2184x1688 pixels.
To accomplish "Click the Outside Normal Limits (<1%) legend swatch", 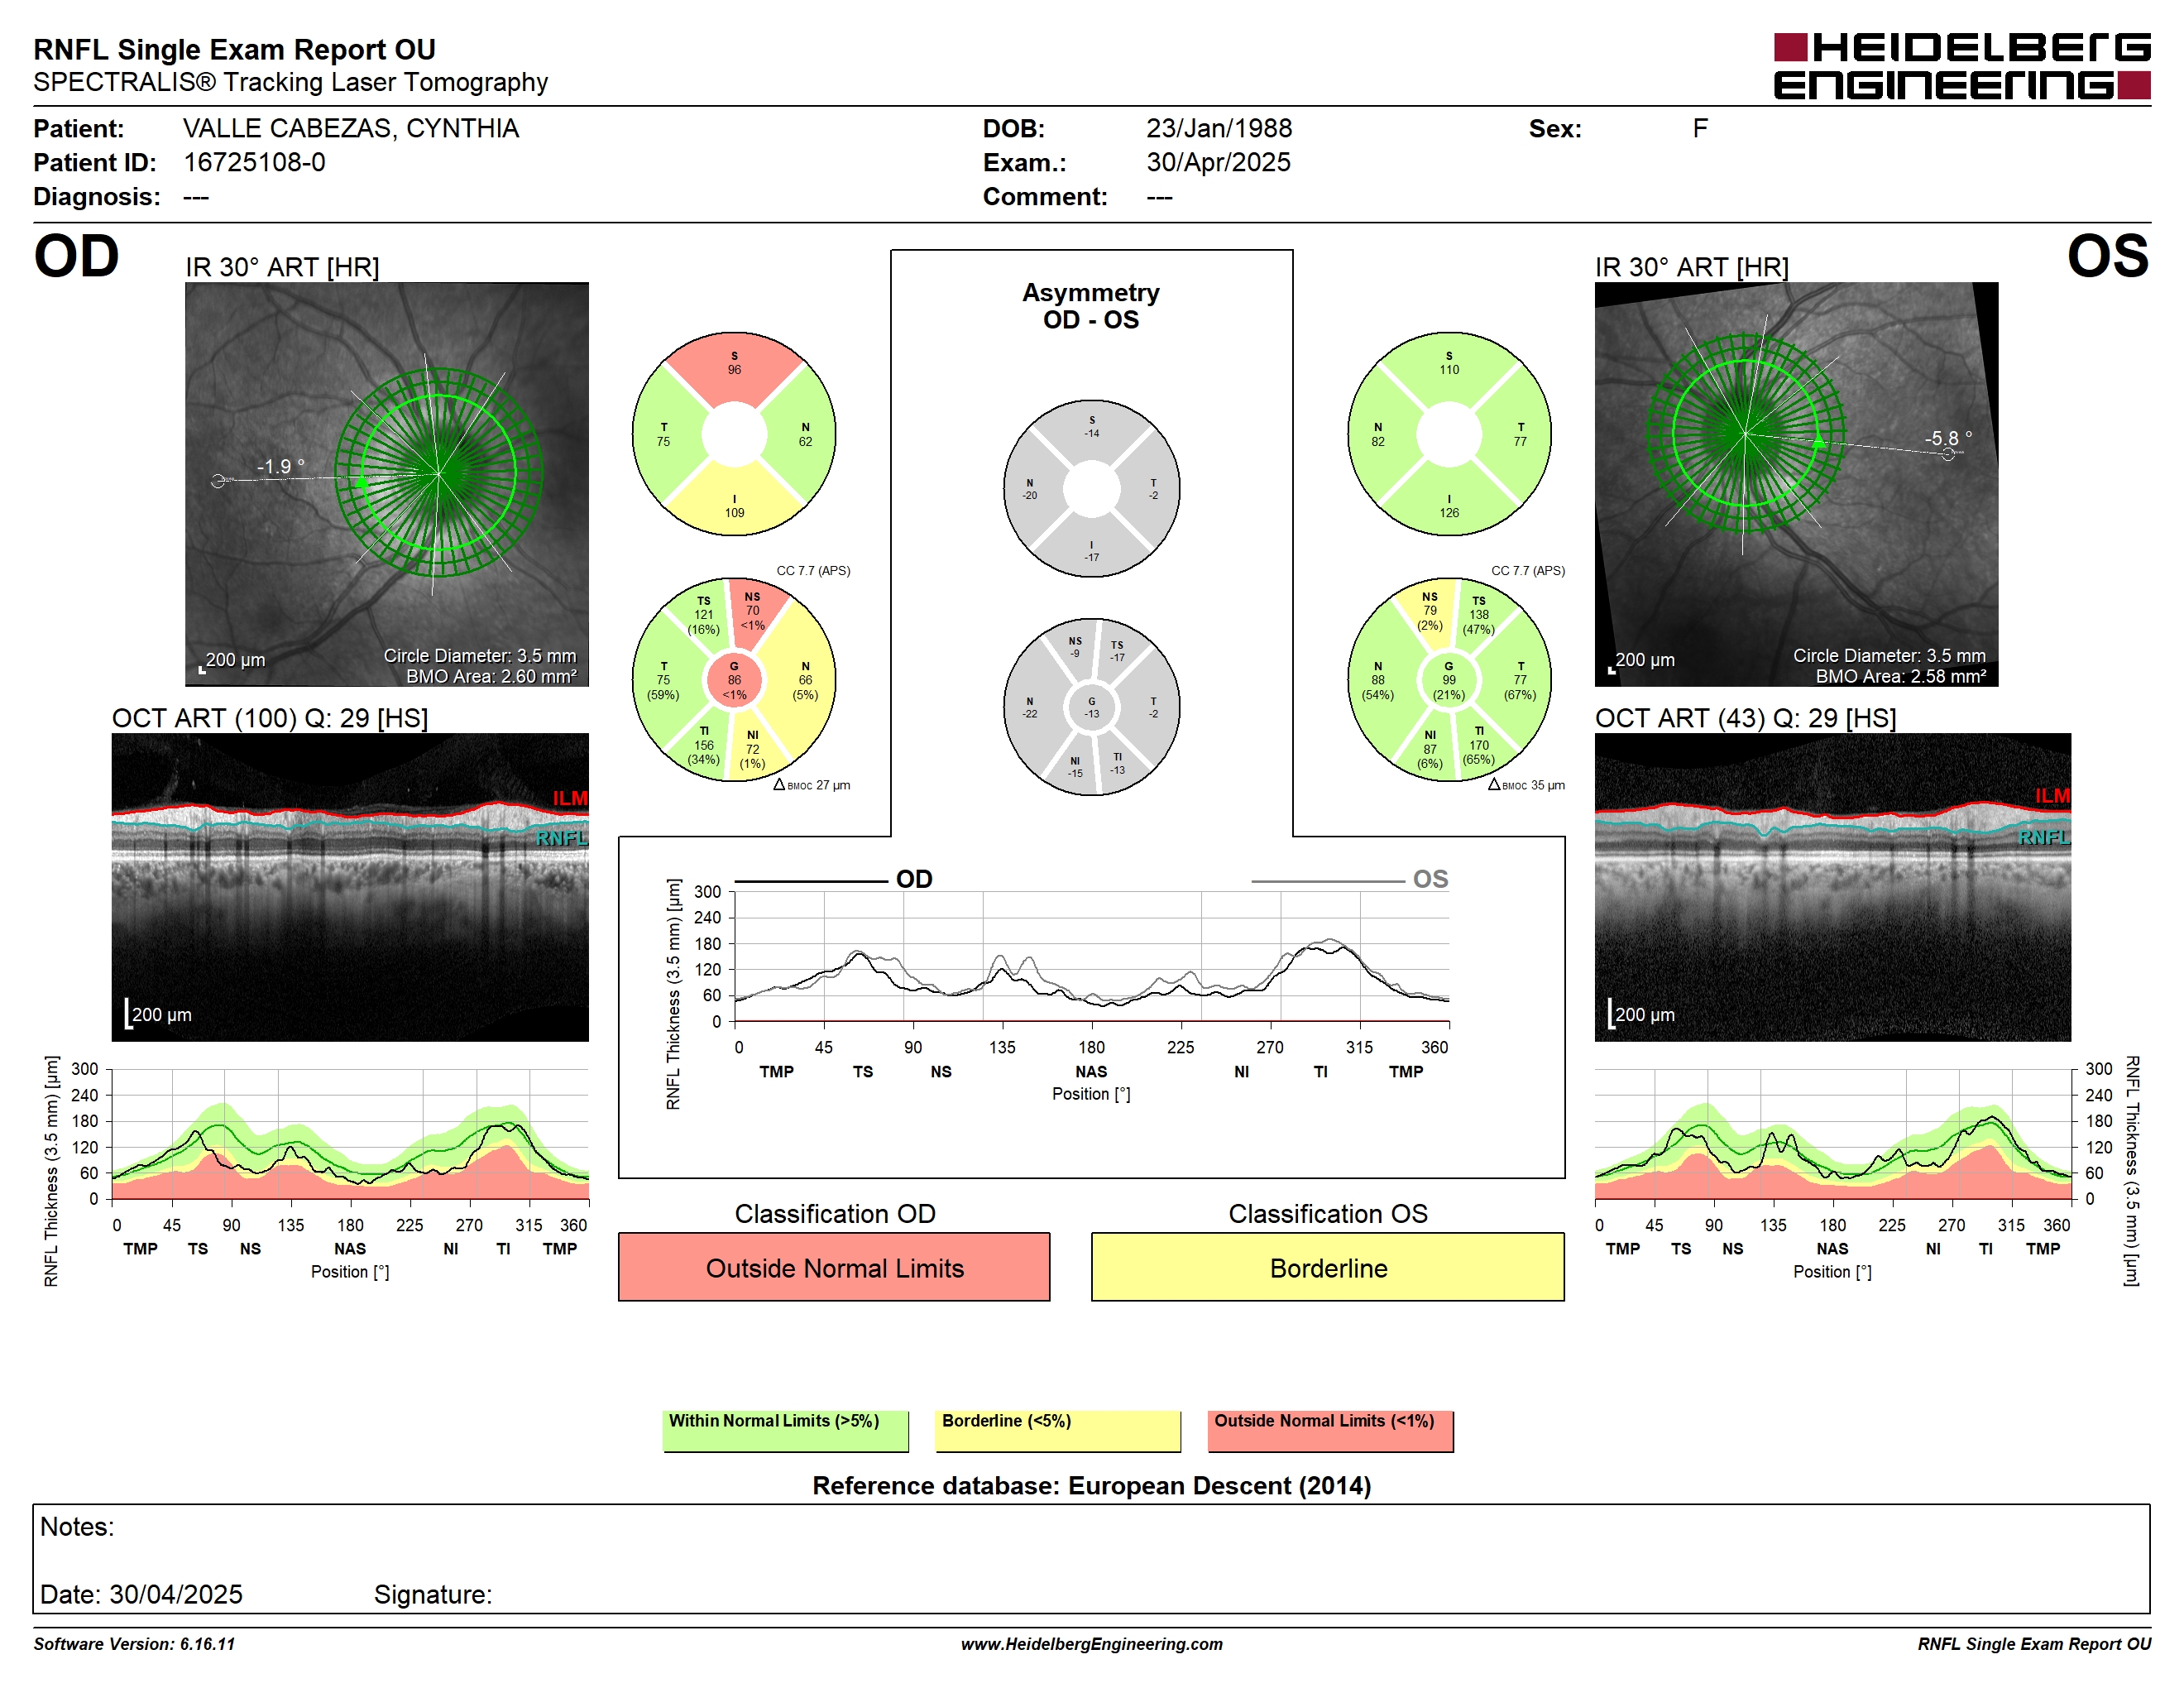I will click(1330, 1431).
